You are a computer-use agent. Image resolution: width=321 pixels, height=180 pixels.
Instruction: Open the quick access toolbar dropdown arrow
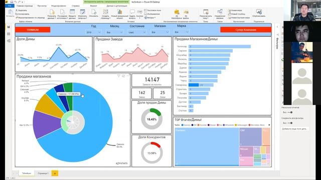[23, 2]
